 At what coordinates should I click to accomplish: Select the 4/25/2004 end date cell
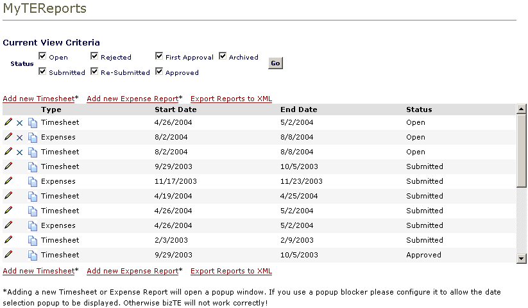tap(299, 196)
